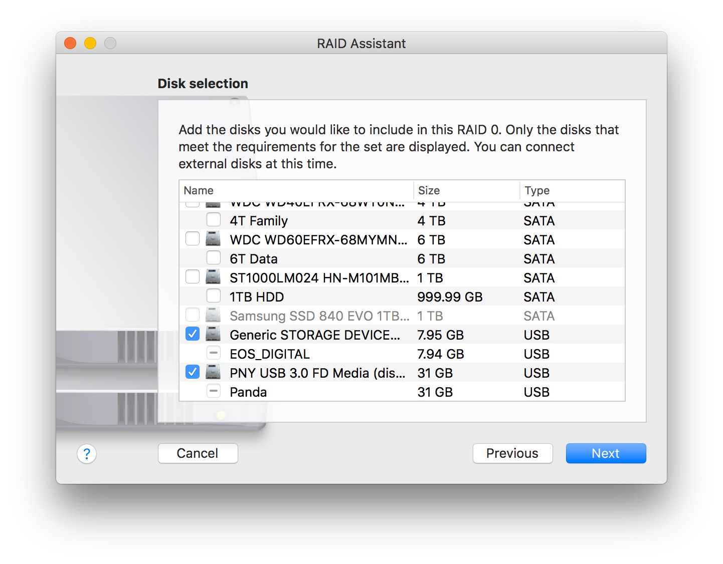This screenshot has width=723, height=564.
Task: Proceed with the Next button
Action: (x=606, y=453)
